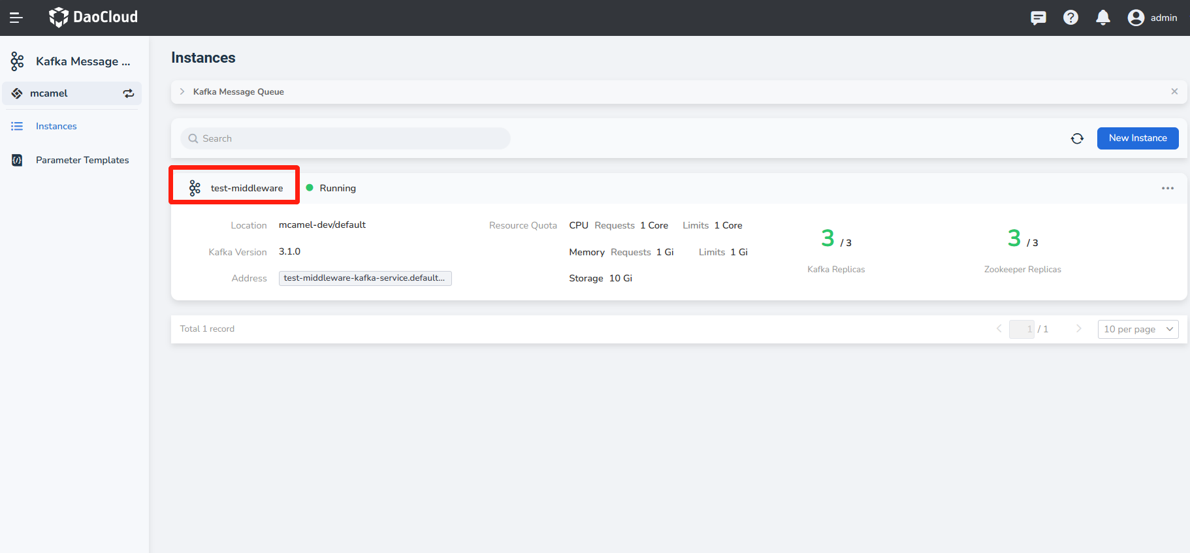The width and height of the screenshot is (1190, 553).
Task: Click the Kafka icon beside test-middleware
Action: pyautogui.click(x=195, y=188)
